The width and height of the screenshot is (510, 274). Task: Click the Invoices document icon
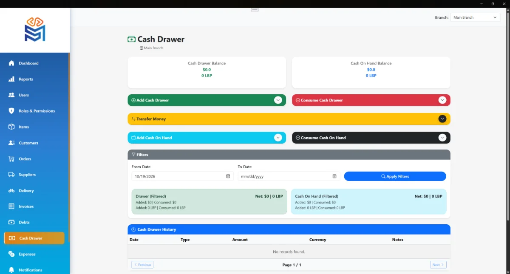(x=11, y=206)
